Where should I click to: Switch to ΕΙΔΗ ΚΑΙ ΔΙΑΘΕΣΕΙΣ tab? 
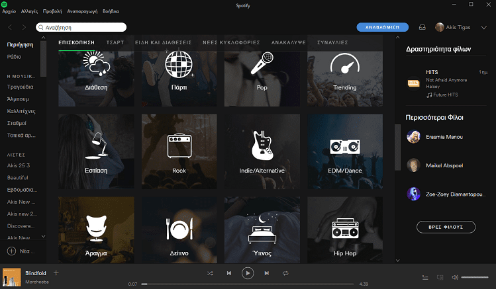(164, 42)
